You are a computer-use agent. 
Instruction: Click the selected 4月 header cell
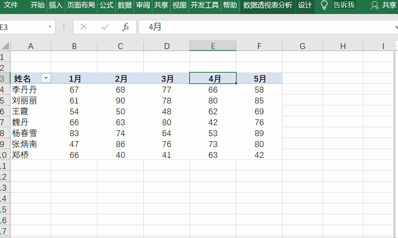[x=213, y=78]
